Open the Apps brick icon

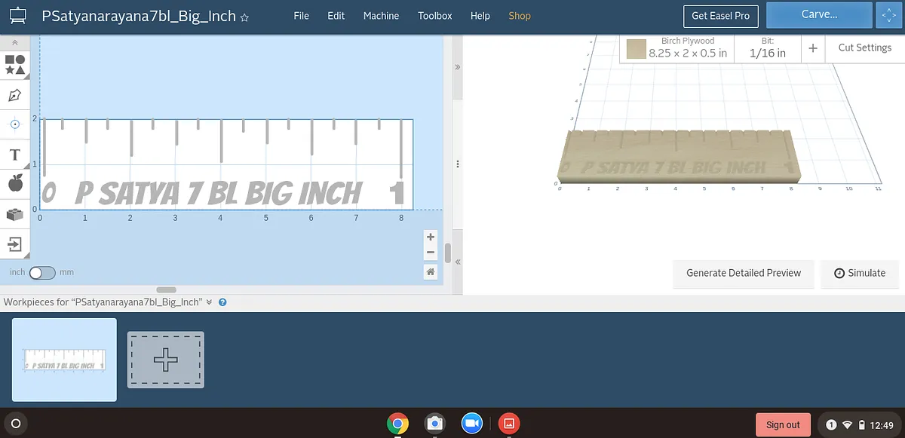[14, 214]
